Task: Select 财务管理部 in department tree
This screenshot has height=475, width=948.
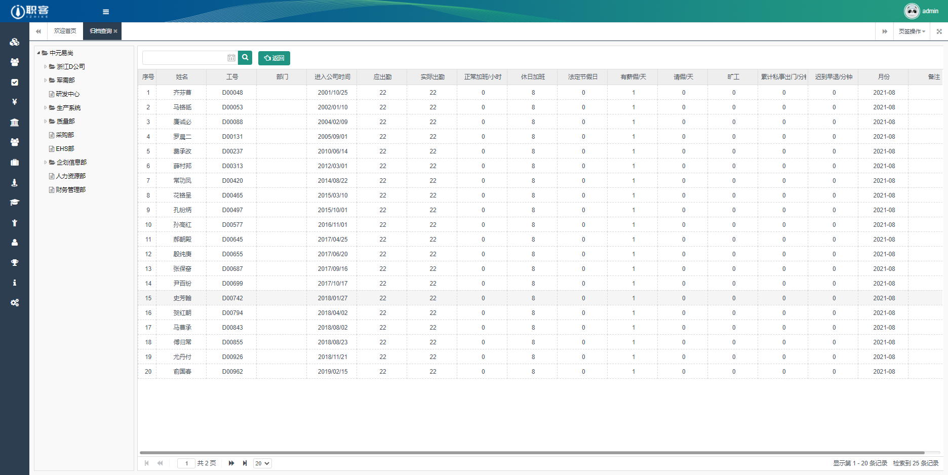Action: pyautogui.click(x=70, y=189)
